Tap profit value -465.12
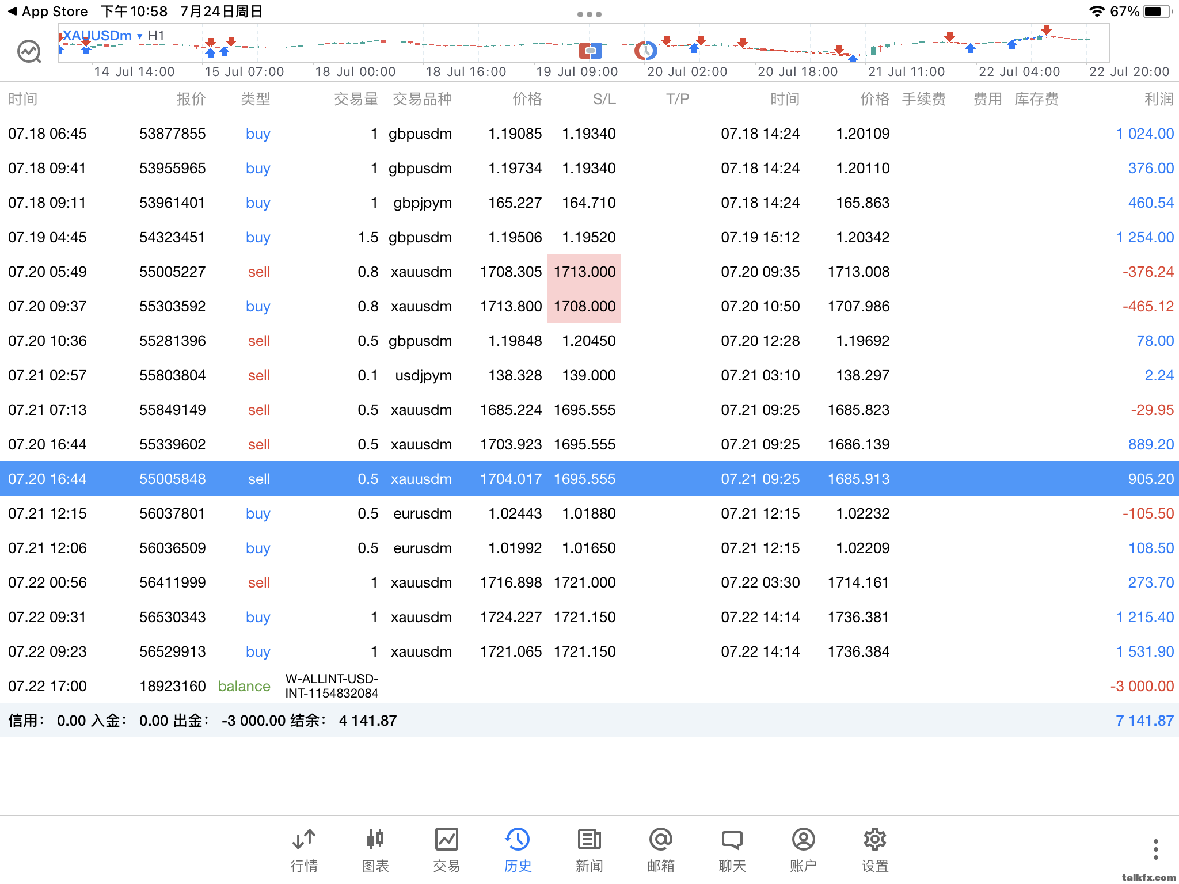Screen dimensions: 1179x884 click(1148, 306)
